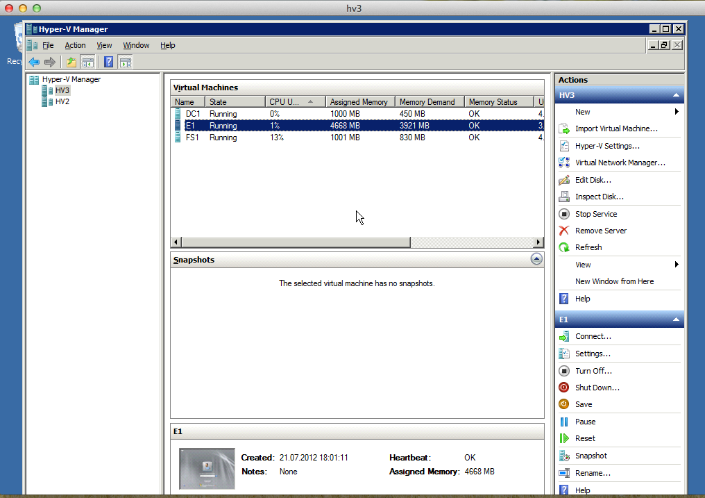705x498 pixels.
Task: Click Remove Server action text
Action: (x=601, y=231)
